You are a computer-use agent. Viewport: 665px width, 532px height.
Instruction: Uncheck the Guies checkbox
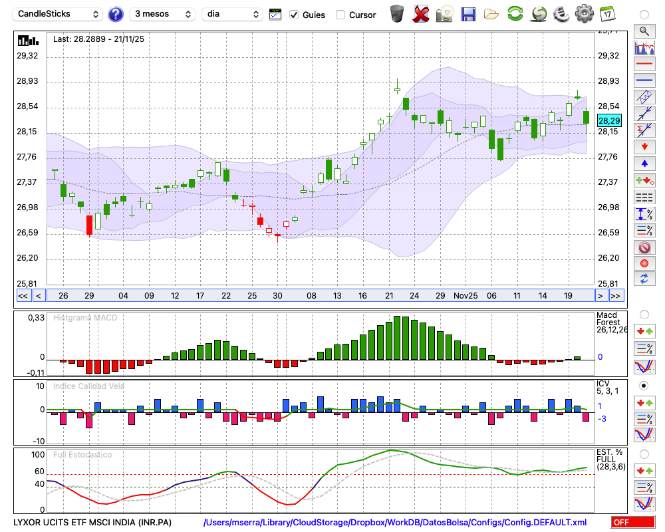coord(294,15)
